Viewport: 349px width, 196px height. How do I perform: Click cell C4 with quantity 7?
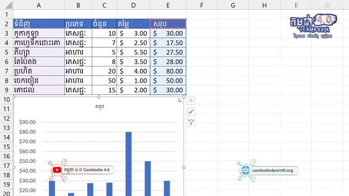coord(104,42)
